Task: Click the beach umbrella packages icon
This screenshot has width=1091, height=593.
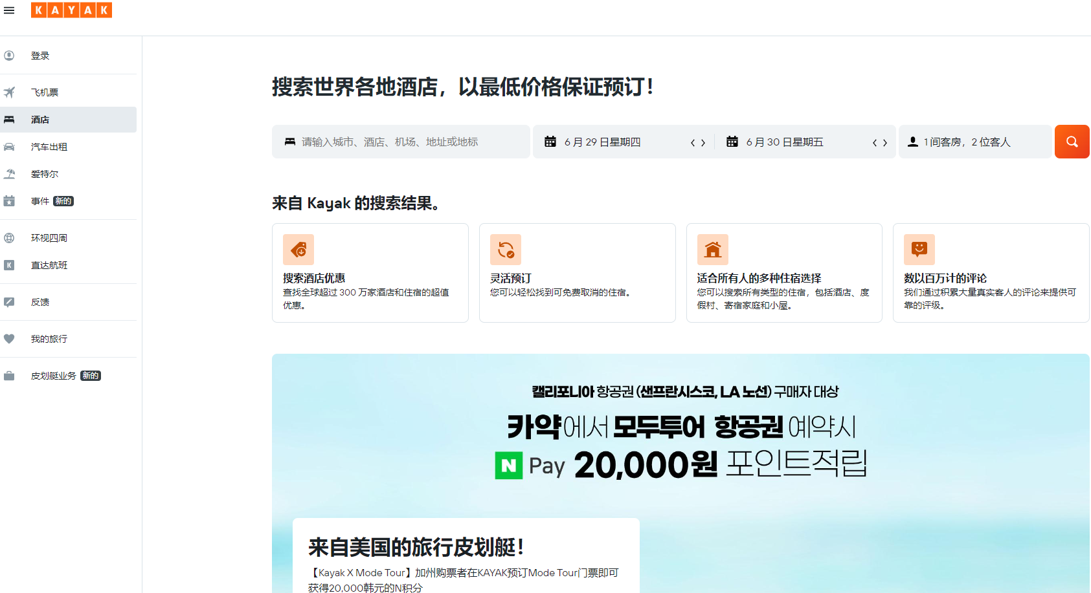Action: point(9,174)
